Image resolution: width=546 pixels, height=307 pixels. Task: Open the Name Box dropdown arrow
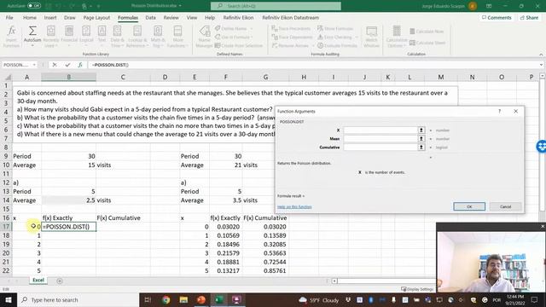(34, 65)
